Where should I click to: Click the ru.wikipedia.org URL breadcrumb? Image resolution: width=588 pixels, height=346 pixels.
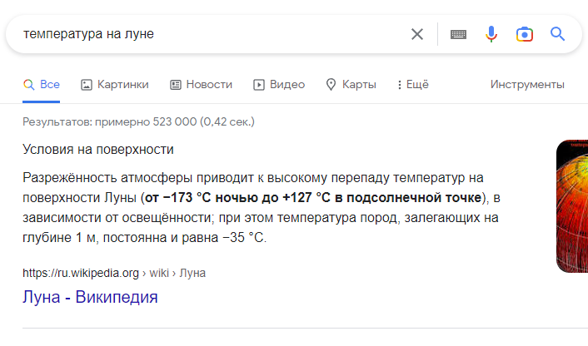pyautogui.click(x=114, y=273)
